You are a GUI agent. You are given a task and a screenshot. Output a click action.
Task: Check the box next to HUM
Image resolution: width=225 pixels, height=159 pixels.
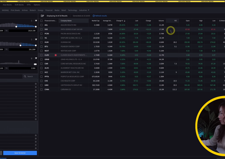coord(42,42)
